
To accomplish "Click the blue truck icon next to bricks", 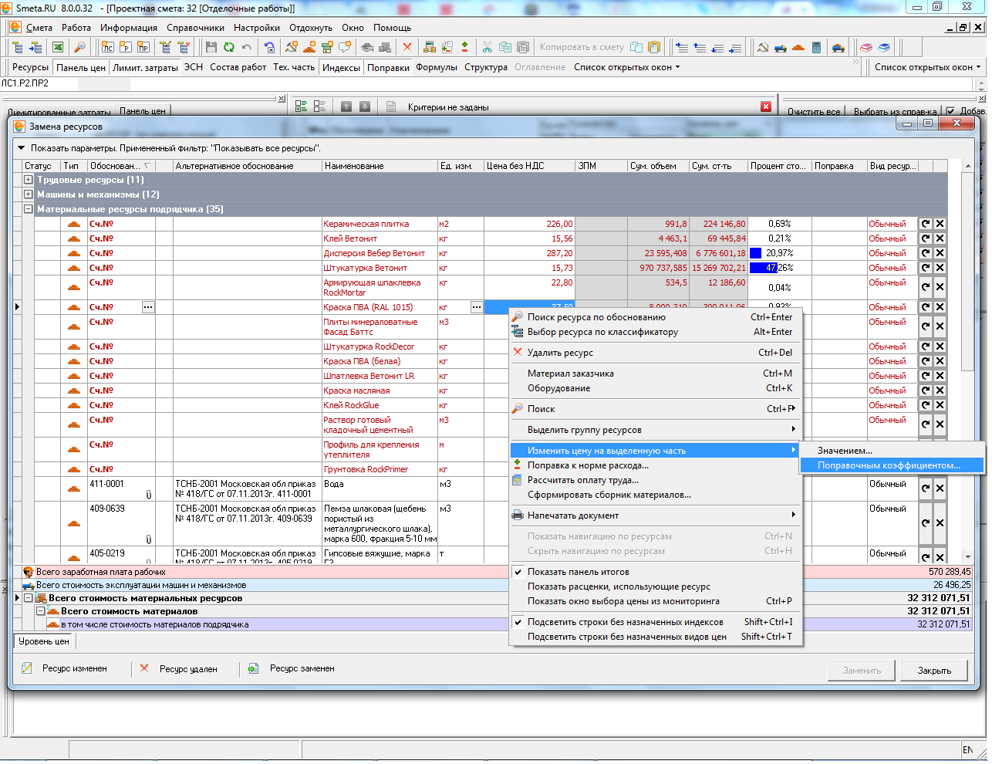I will click(x=780, y=47).
